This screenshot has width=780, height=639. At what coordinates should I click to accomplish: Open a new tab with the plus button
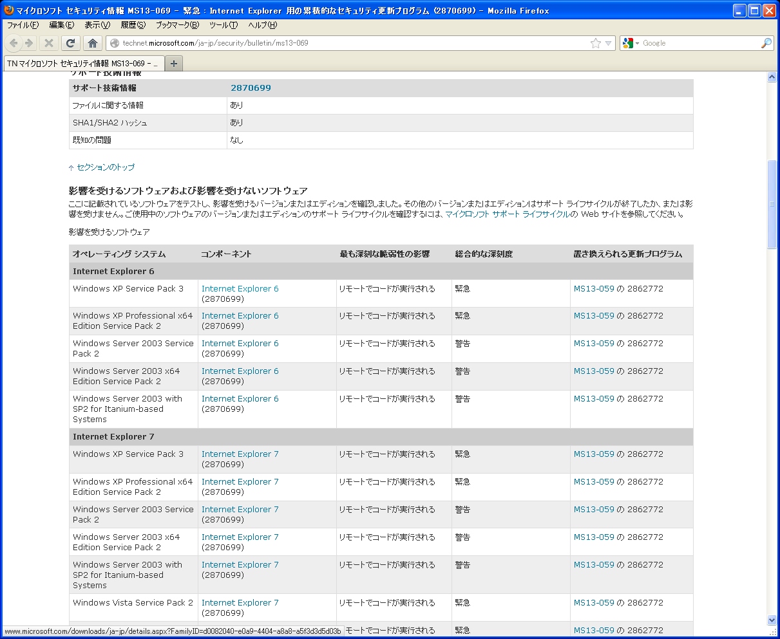coord(174,63)
